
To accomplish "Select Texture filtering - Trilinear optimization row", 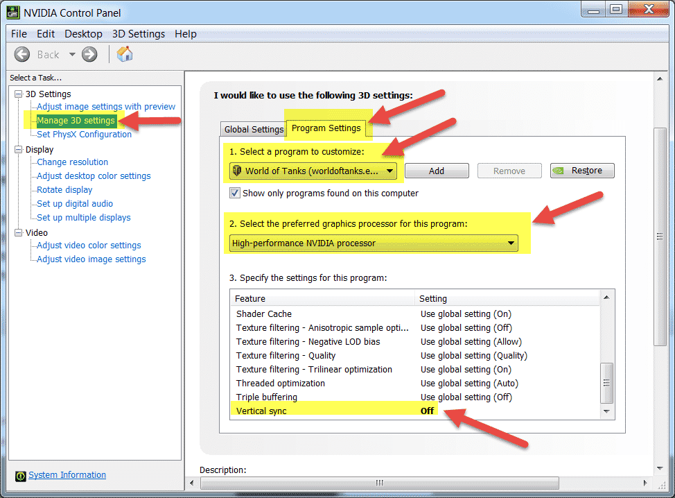I will 415,369.
